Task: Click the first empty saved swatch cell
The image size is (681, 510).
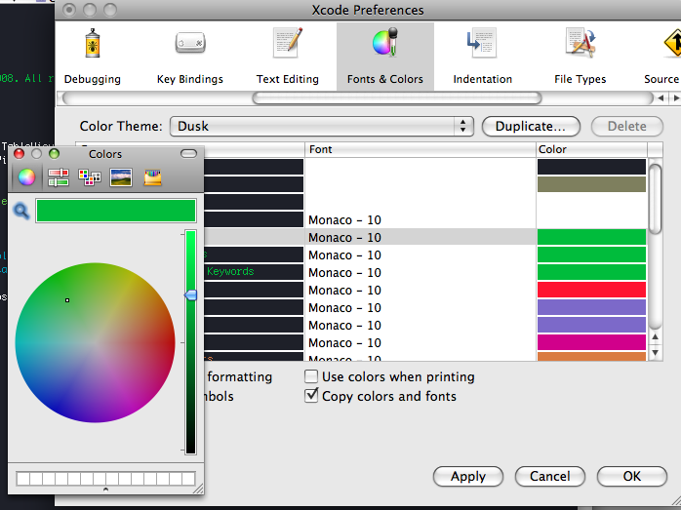Action: pos(23,479)
